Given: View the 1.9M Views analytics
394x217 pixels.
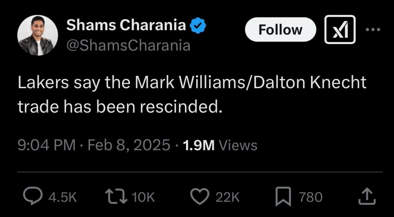Looking at the screenshot, I should pos(220,145).
